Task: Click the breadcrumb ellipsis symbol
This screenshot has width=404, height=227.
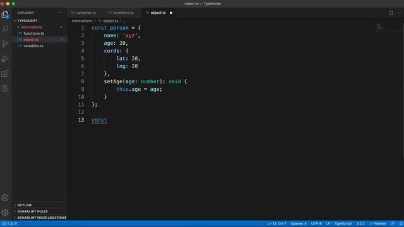Action: pyautogui.click(x=124, y=21)
